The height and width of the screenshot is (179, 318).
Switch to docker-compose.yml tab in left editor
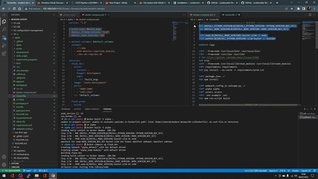[95, 15]
